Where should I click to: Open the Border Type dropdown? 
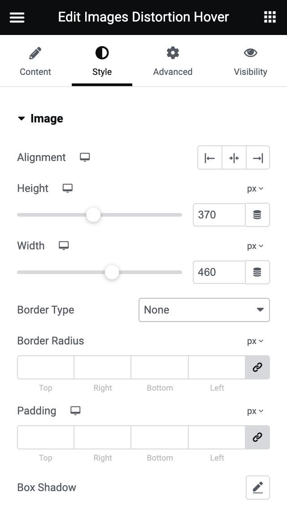point(204,310)
